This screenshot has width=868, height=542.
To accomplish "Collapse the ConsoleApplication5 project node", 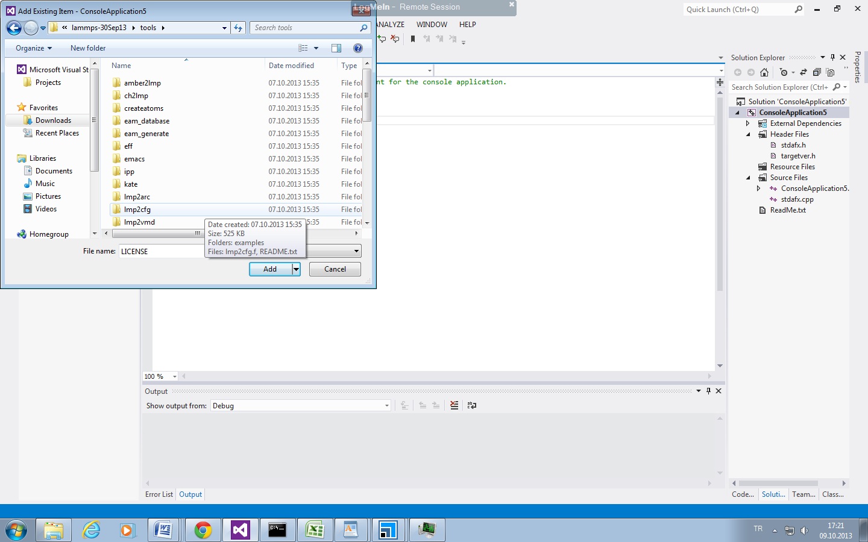I will (x=737, y=113).
